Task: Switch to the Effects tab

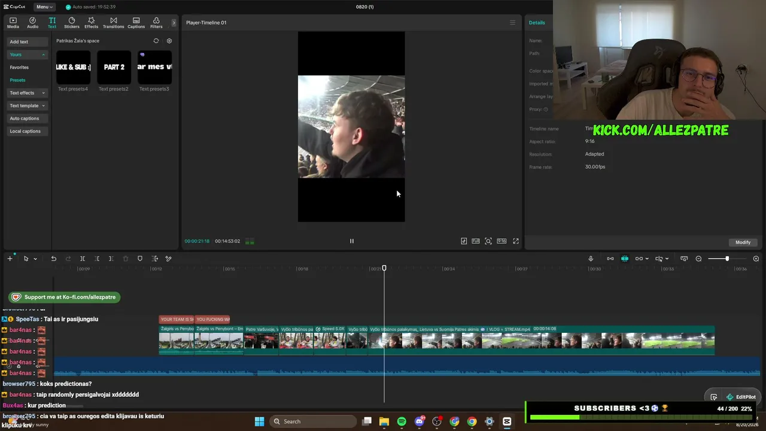Action: pos(91,23)
